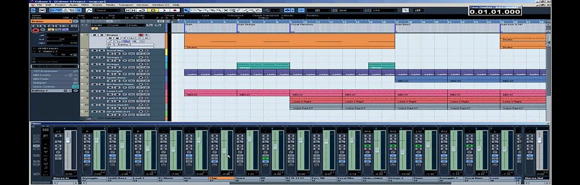Image resolution: width=580 pixels, height=185 pixels.
Task: Solo the Drums track in track list
Action: click(x=102, y=35)
